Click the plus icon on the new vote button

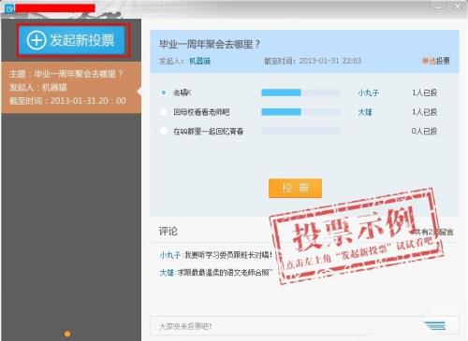tap(37, 40)
